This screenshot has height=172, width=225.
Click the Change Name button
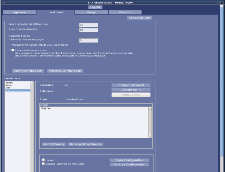pos(131,90)
